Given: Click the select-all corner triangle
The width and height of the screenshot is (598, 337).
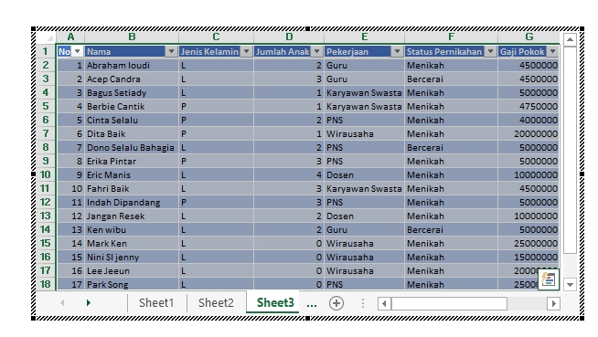Looking at the screenshot, I should 49,37.
